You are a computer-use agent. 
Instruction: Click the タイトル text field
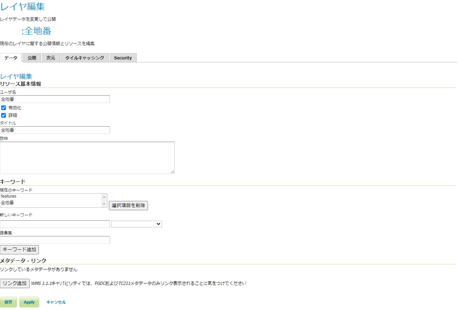(x=55, y=130)
